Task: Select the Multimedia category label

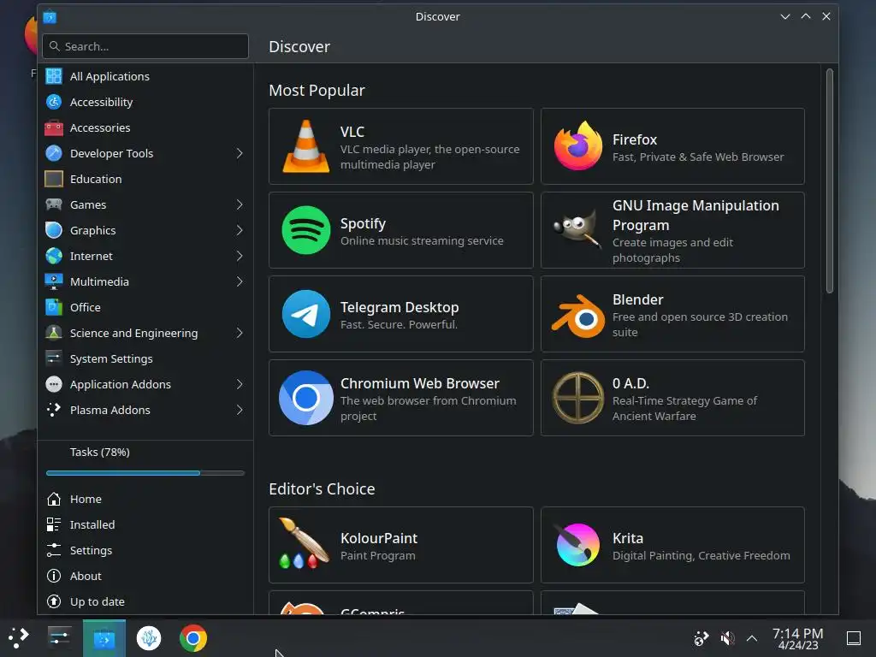Action: point(99,281)
